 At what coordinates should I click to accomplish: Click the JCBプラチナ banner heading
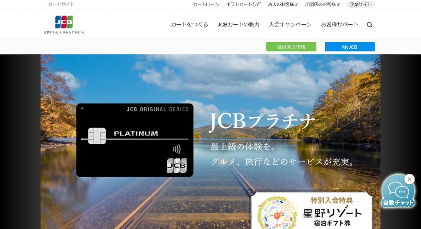click(262, 122)
